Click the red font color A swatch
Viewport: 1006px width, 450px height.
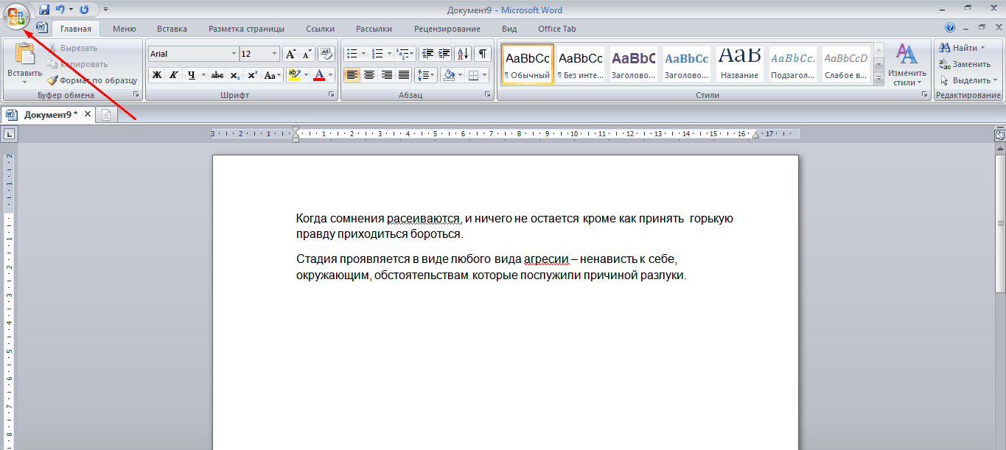[x=319, y=75]
